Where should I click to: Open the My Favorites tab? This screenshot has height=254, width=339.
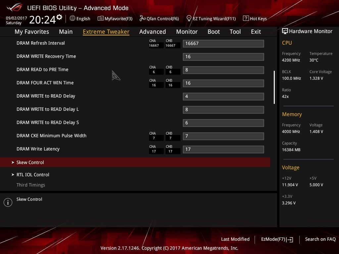point(32,32)
